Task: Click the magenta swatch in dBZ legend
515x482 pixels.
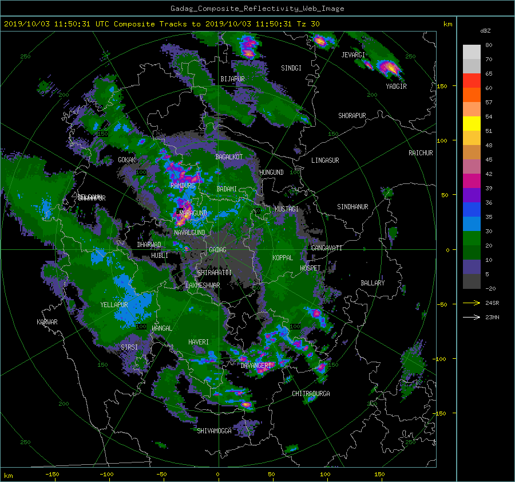Action: click(x=472, y=181)
